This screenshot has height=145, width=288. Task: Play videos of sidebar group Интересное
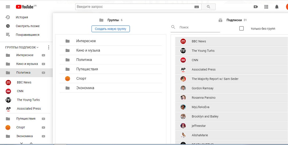[43, 55]
